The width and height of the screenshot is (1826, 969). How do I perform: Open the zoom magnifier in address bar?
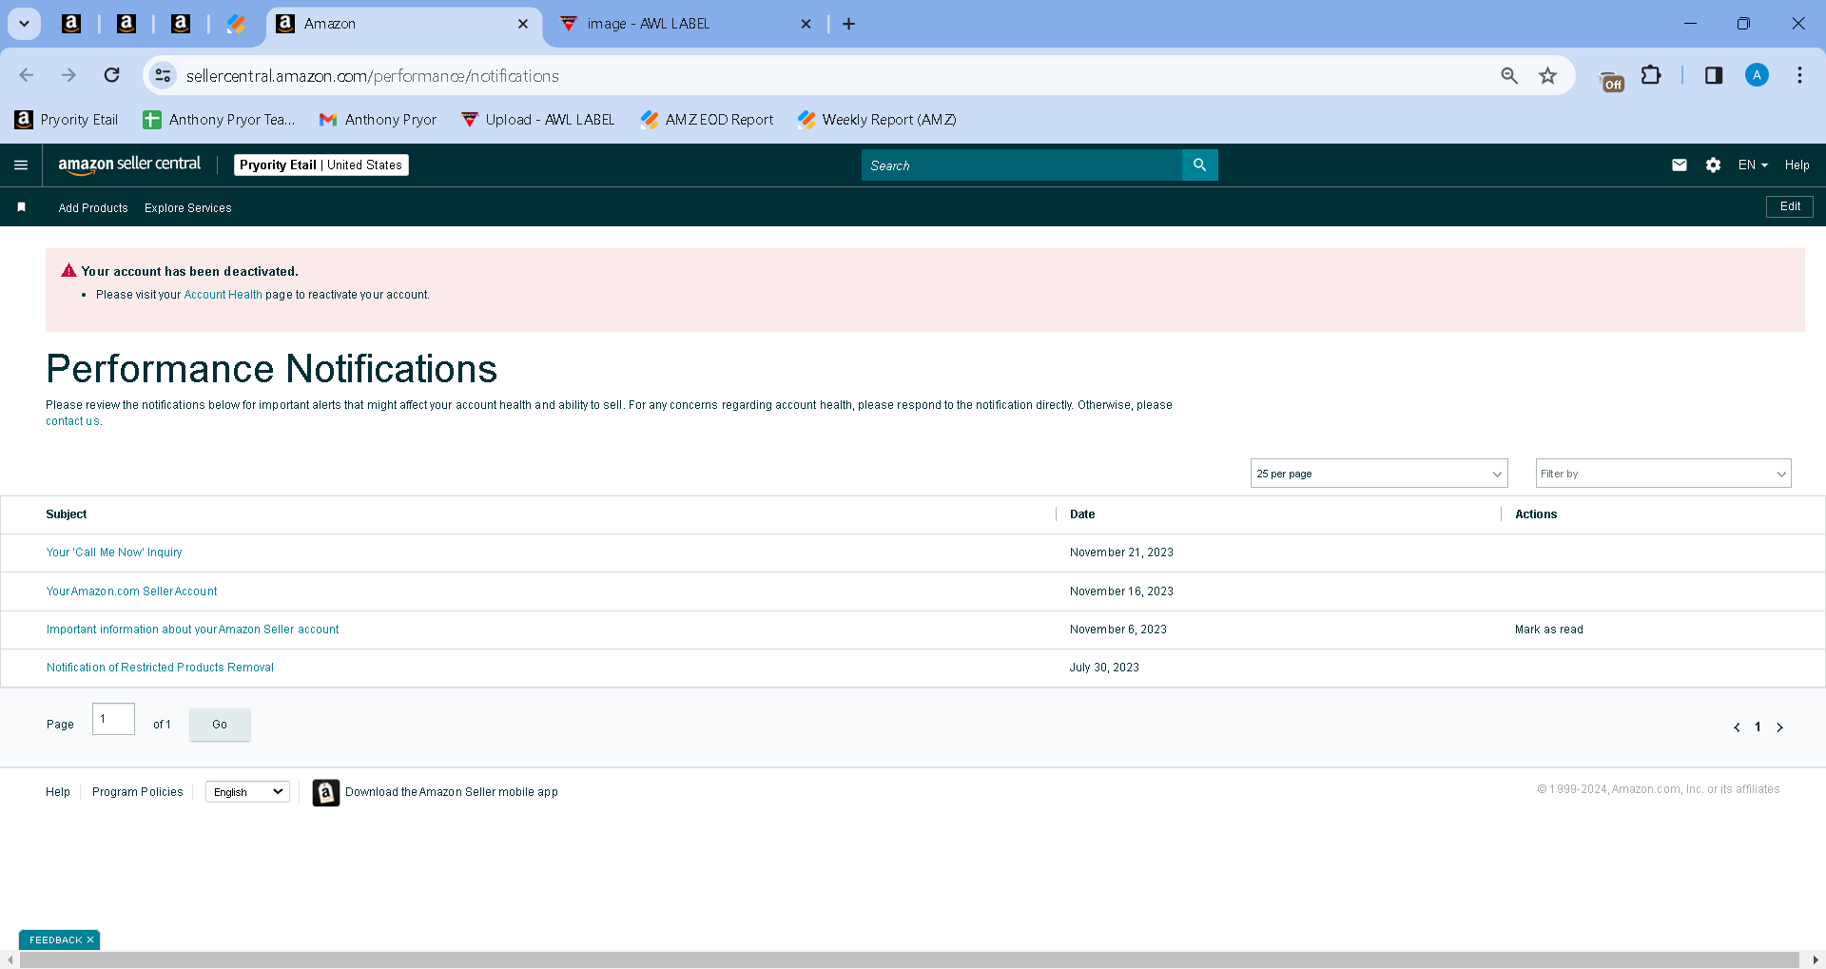[1509, 75]
